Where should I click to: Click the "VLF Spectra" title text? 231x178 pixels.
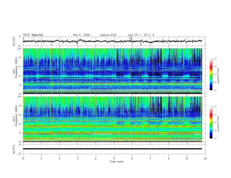[33, 35]
